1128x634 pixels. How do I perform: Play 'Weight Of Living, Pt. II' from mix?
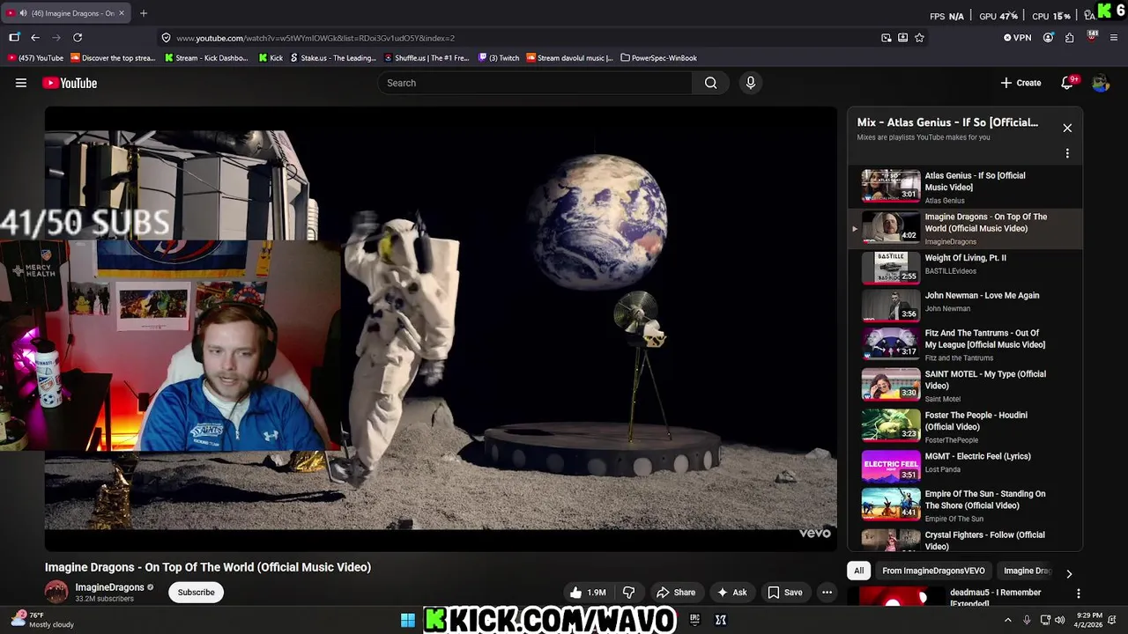tap(965, 268)
